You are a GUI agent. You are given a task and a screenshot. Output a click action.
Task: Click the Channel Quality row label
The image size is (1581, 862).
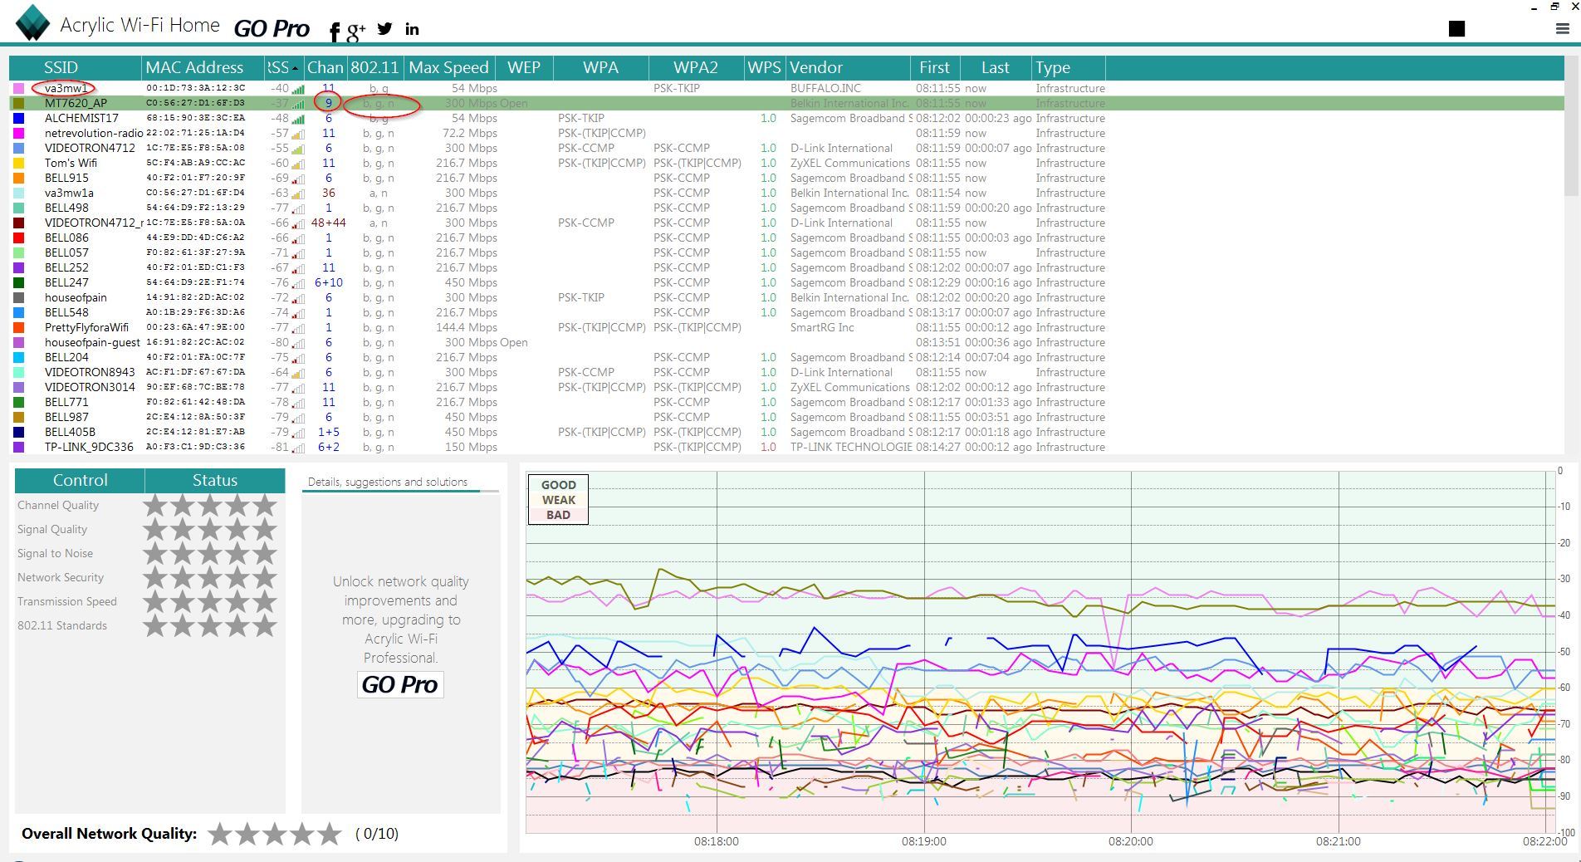pos(58,505)
